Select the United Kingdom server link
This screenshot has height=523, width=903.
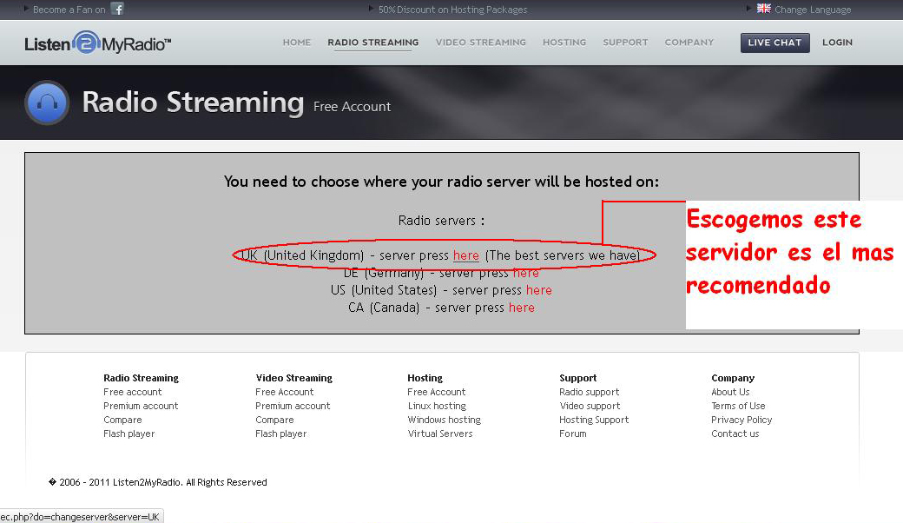pos(466,255)
